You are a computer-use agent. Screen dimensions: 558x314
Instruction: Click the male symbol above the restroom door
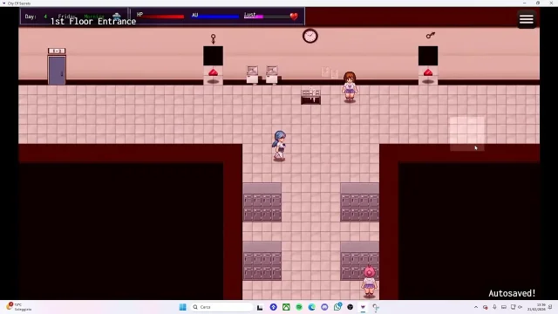431,35
